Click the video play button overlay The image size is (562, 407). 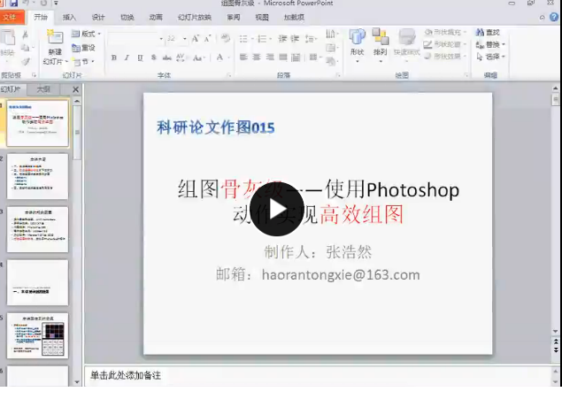point(277,209)
